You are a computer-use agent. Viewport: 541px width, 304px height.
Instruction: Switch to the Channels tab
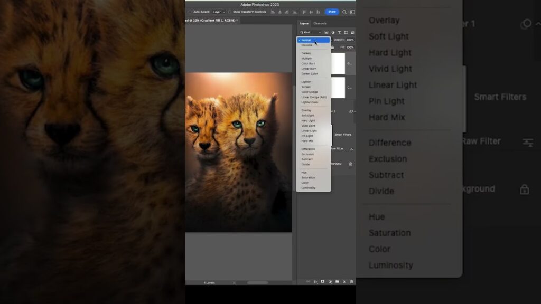click(320, 23)
